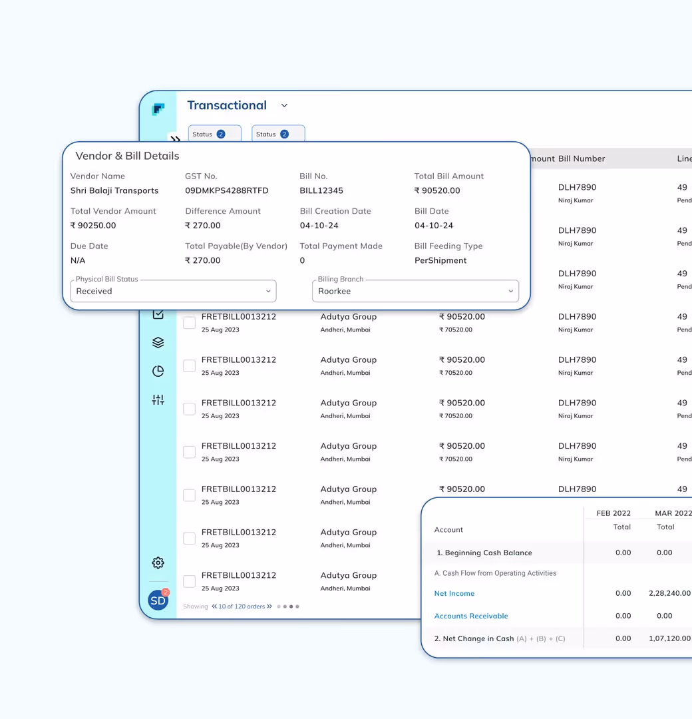The height and width of the screenshot is (719, 692).
Task: Tick the checkbox of the last row above the pagination
Action: (189, 581)
